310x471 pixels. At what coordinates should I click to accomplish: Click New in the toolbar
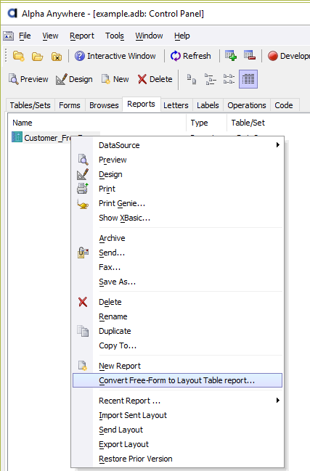point(115,79)
